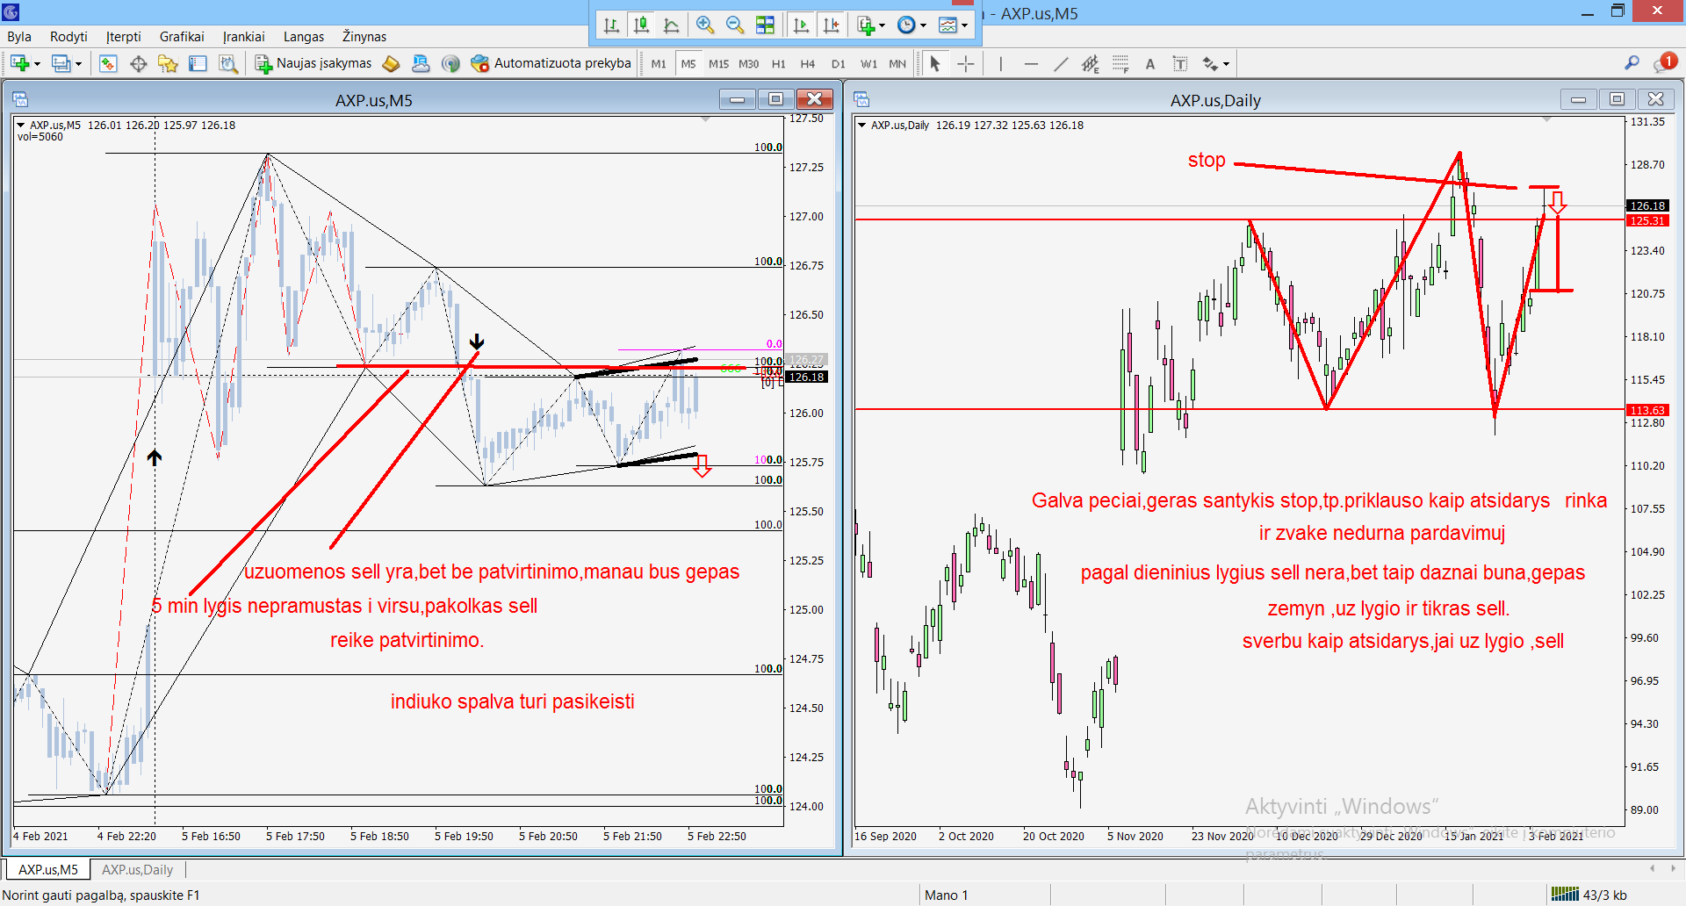Switch to H1 timeframe
This screenshot has height=906, width=1686.
click(778, 64)
